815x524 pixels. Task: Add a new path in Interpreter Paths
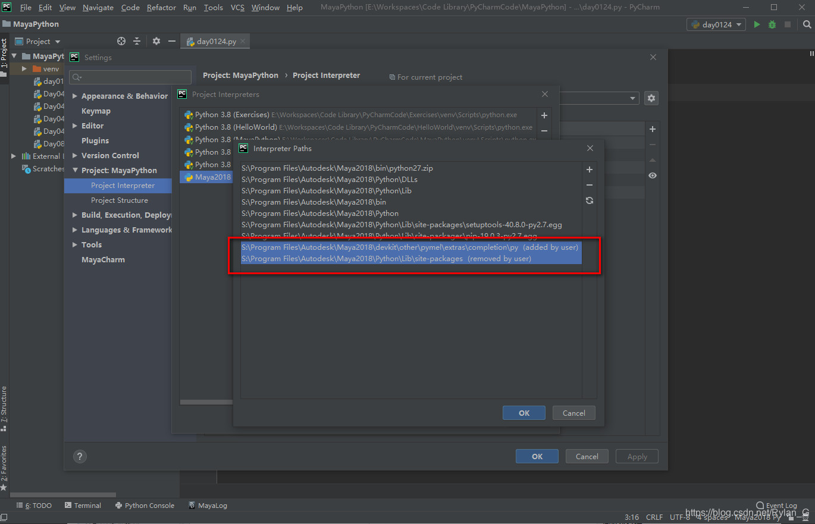pos(590,170)
